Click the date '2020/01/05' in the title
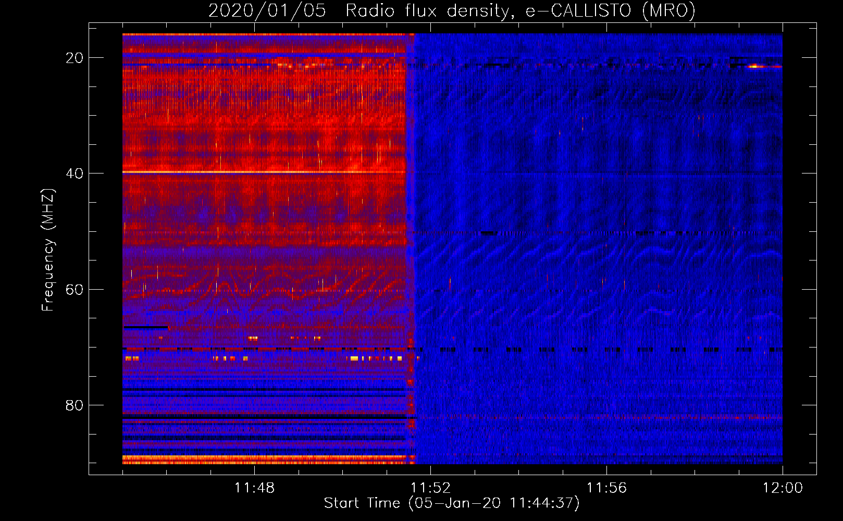 click(x=267, y=10)
